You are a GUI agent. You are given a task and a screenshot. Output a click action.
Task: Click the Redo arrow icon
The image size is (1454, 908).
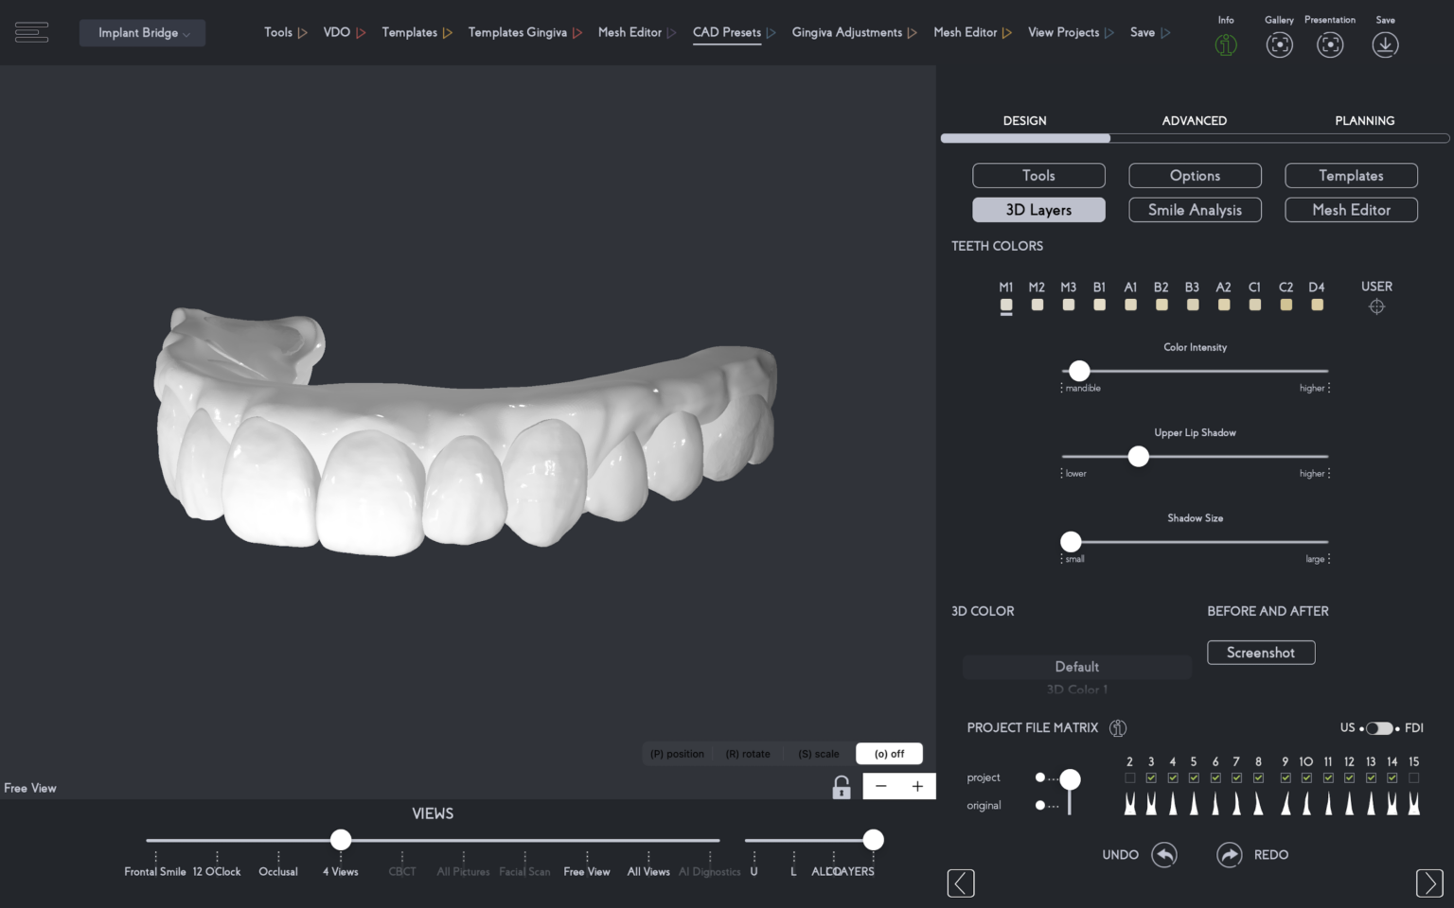point(1229,854)
